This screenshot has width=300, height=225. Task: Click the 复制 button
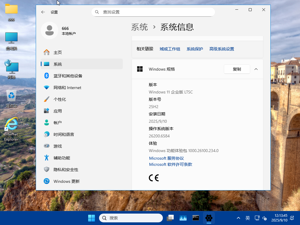[237, 69]
